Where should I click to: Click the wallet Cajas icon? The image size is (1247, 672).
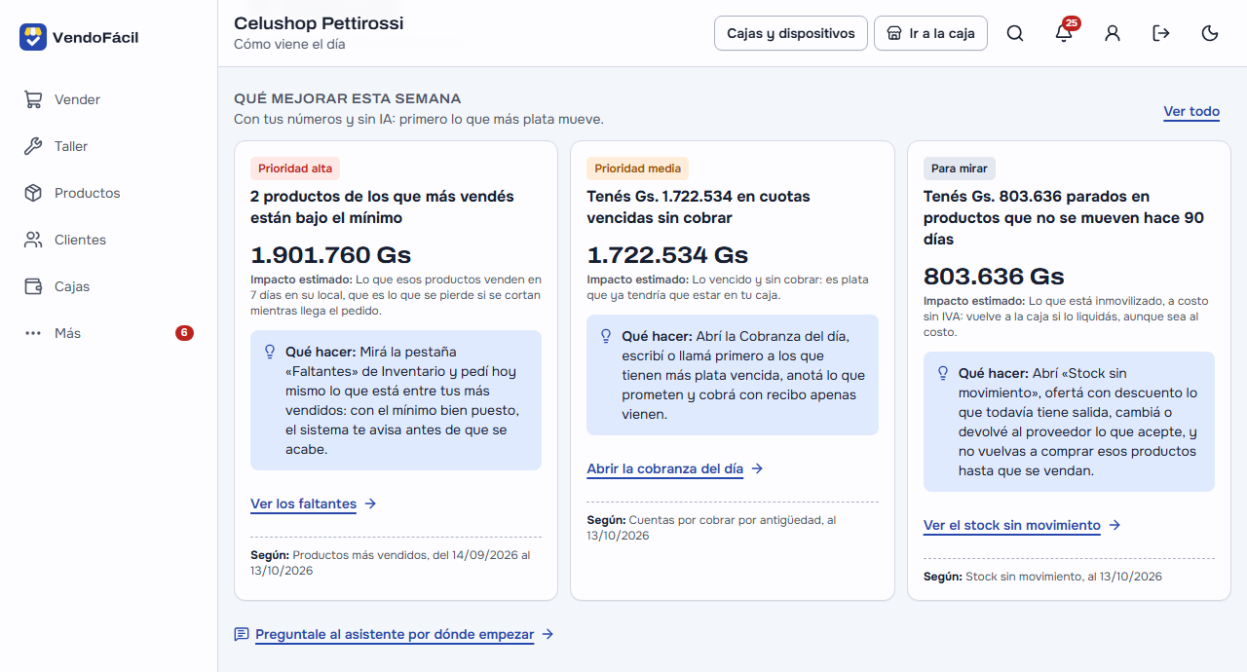(33, 286)
